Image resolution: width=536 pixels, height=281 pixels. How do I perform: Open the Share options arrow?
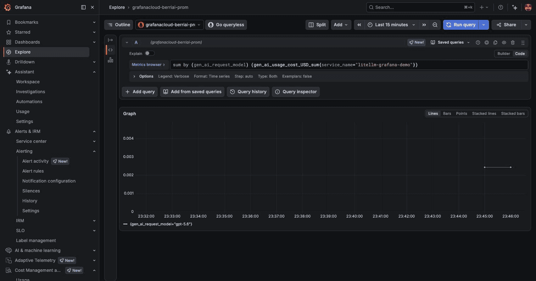pos(526,25)
